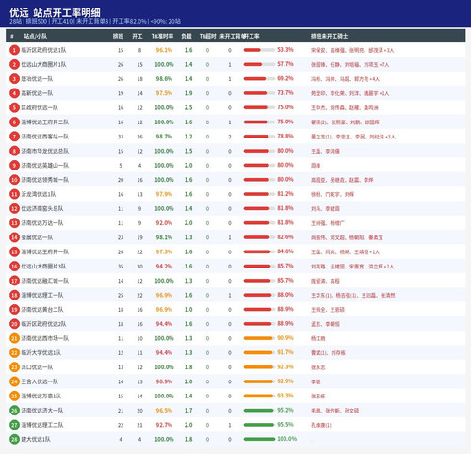The image size is (471, 454).
Task: Select orange rank badge number 22
Action: [14, 353]
